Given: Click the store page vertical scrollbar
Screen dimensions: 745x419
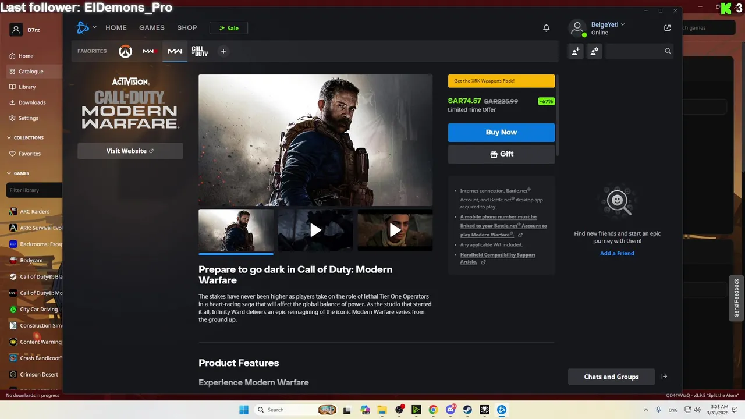Looking at the screenshot, I should coord(557,115).
